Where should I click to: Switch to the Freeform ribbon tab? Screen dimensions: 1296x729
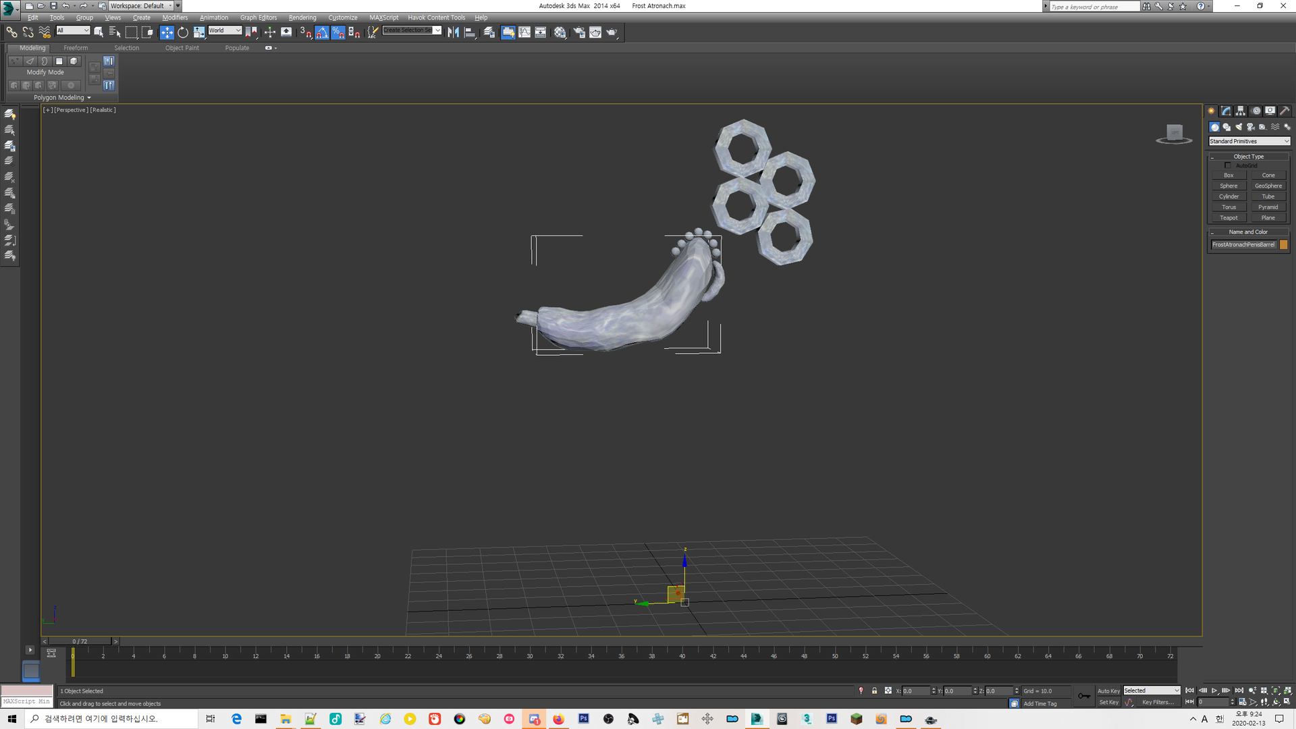tap(76, 48)
